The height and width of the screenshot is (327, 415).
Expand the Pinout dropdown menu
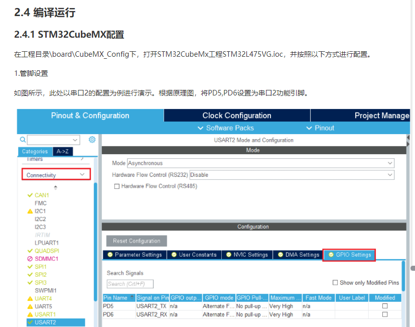point(320,128)
